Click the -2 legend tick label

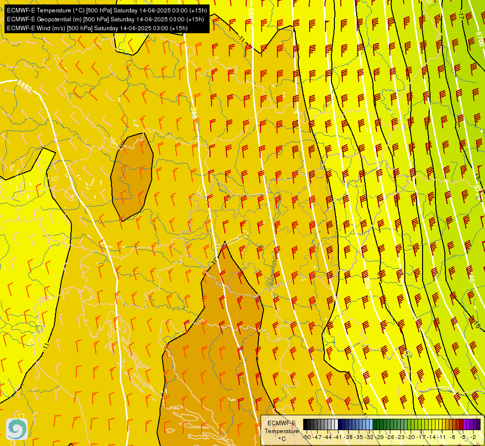point(473,437)
